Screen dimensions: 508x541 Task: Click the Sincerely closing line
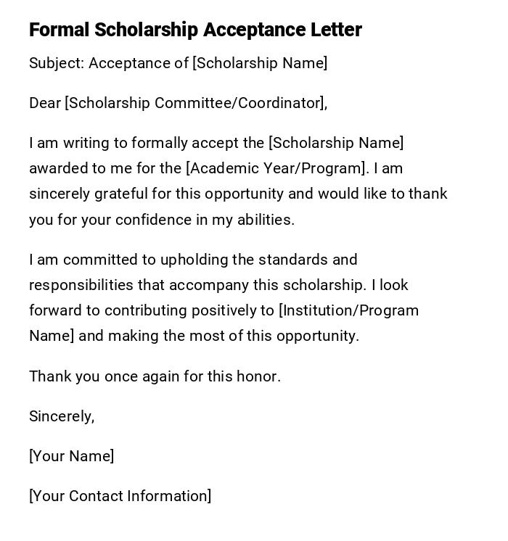pos(62,416)
